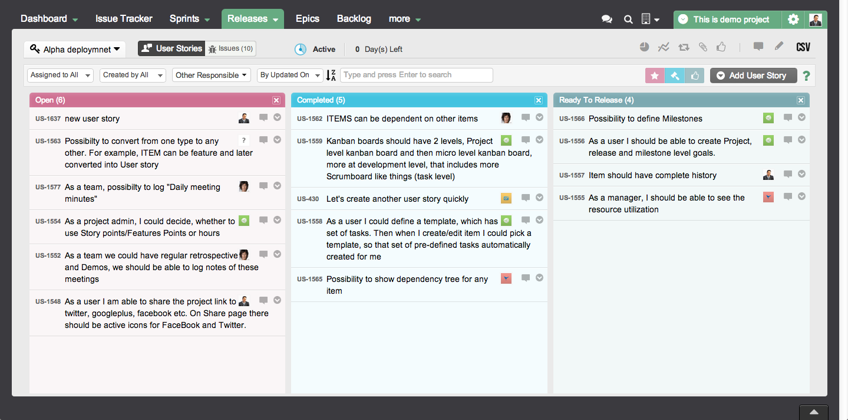
Task: Open the green help question mark
Action: coord(806,76)
